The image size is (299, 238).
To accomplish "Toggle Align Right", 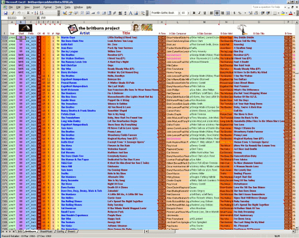I will click(222, 13).
